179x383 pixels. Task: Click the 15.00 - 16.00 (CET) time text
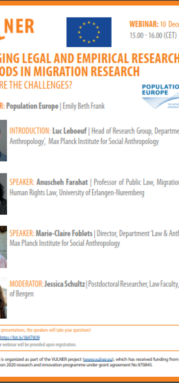tap(153, 35)
